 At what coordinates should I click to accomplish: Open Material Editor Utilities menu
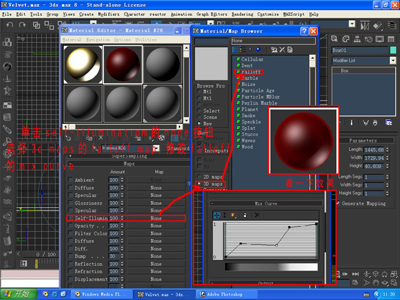click(146, 40)
